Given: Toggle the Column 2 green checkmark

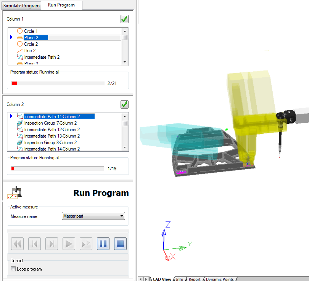Looking at the screenshot, I should point(124,104).
